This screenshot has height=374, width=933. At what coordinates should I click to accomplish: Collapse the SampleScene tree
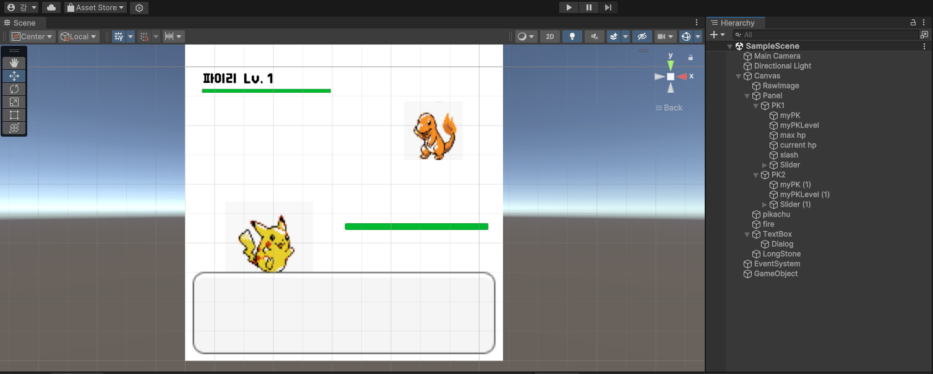(730, 46)
